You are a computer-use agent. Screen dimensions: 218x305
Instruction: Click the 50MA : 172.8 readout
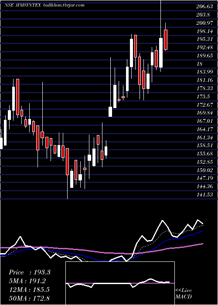(x=29, y=298)
